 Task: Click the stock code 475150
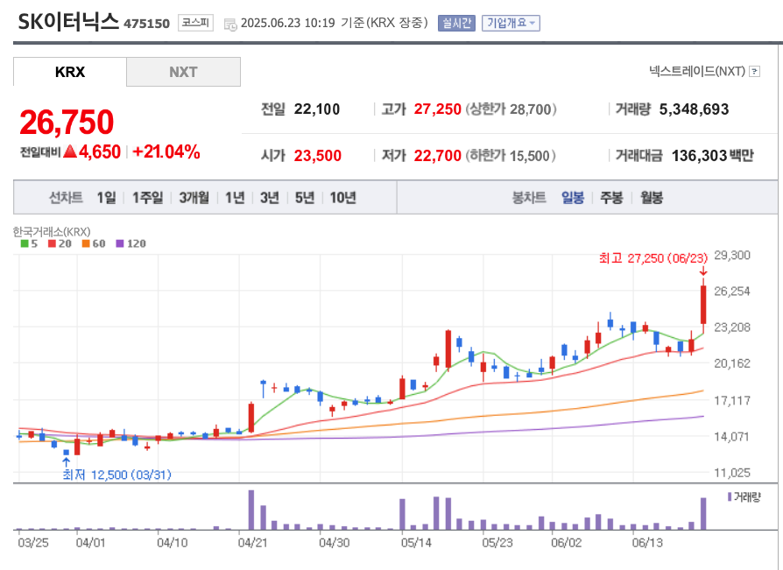[x=147, y=24]
